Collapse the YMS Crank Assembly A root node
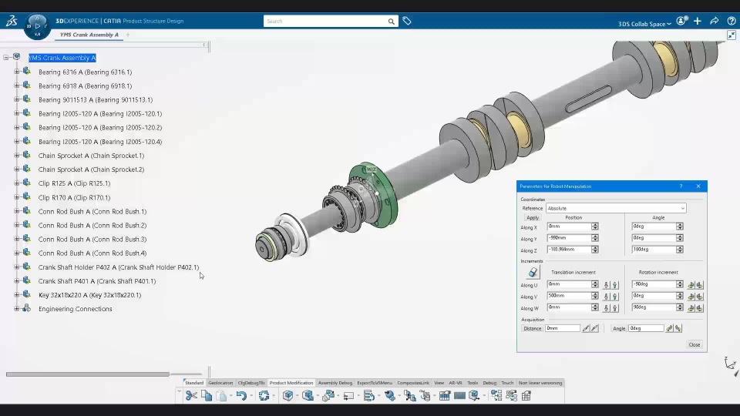Screen dimensions: 740x416 coord(5,58)
